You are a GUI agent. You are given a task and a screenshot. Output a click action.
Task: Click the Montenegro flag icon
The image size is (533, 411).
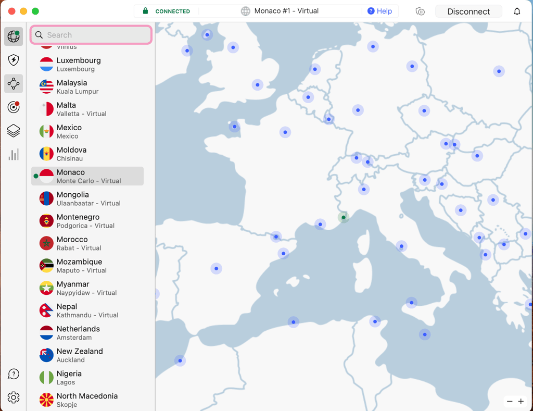click(x=46, y=221)
